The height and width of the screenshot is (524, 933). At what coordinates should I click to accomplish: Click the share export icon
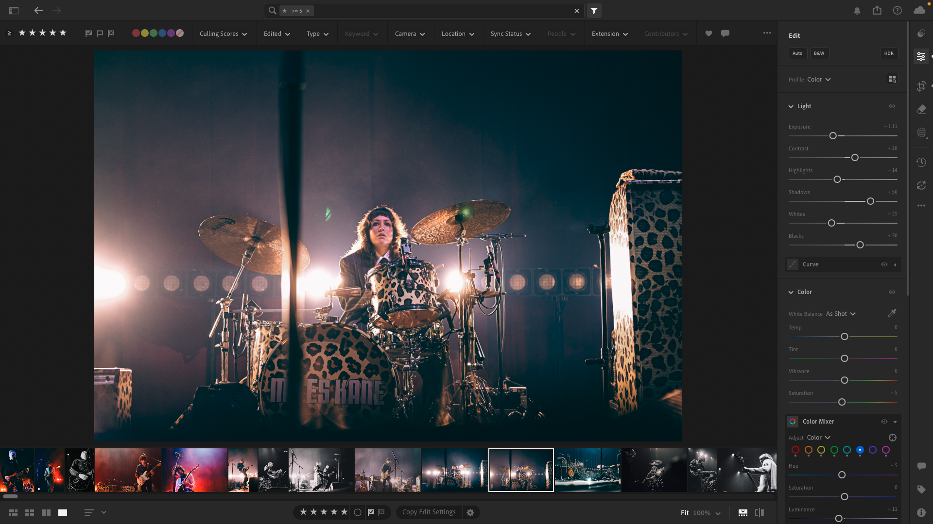[x=877, y=11]
